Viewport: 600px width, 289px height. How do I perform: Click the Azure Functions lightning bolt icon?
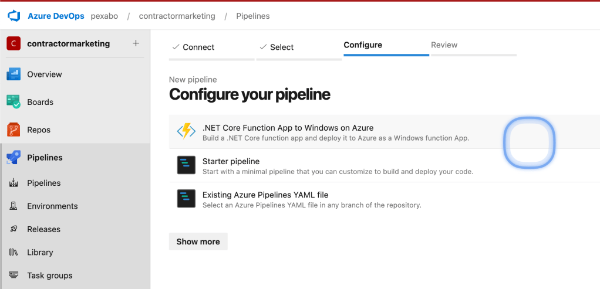click(x=186, y=131)
